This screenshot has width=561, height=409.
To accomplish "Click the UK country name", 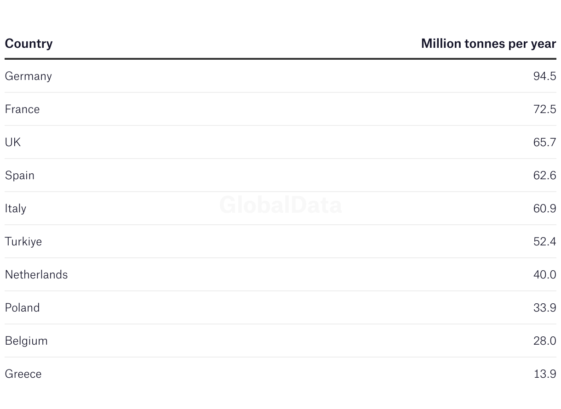I will tap(13, 142).
